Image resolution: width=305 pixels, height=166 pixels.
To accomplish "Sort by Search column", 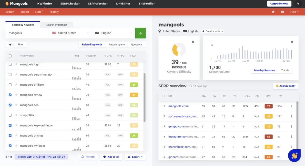I will [91, 56].
